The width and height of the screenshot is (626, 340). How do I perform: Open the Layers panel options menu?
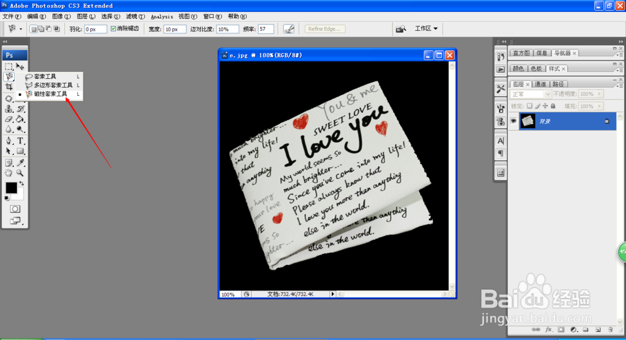pyautogui.click(x=618, y=86)
